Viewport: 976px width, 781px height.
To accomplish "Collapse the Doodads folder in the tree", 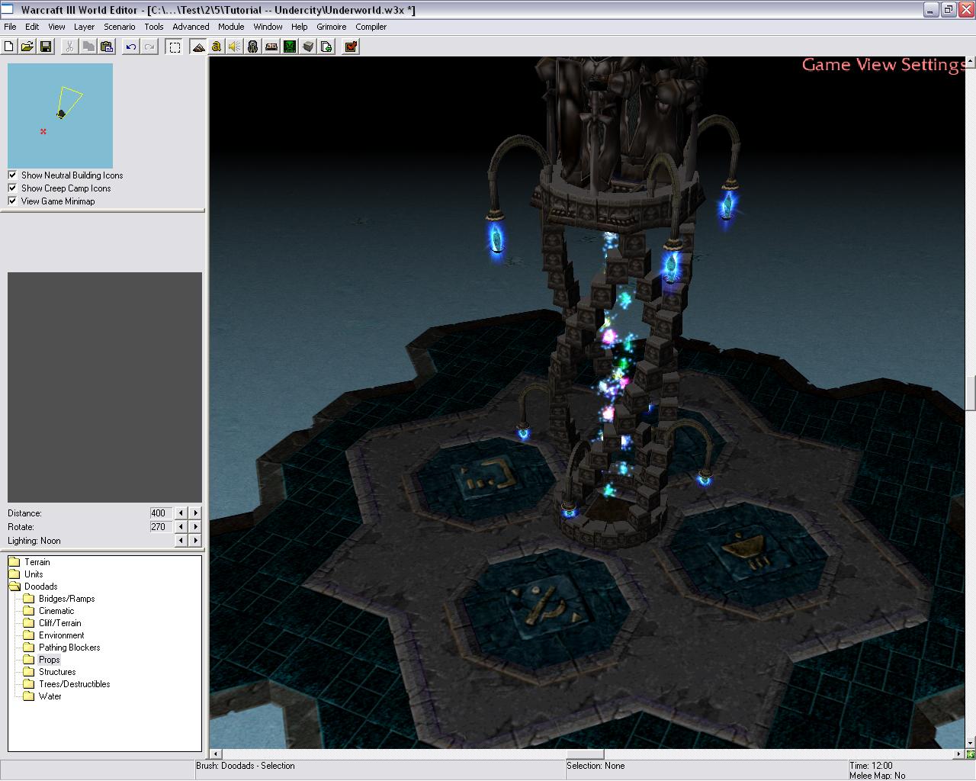I will (41, 587).
